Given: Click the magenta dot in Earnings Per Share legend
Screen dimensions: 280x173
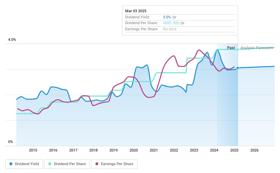Looking at the screenshot, I should pyautogui.click(x=97, y=164).
